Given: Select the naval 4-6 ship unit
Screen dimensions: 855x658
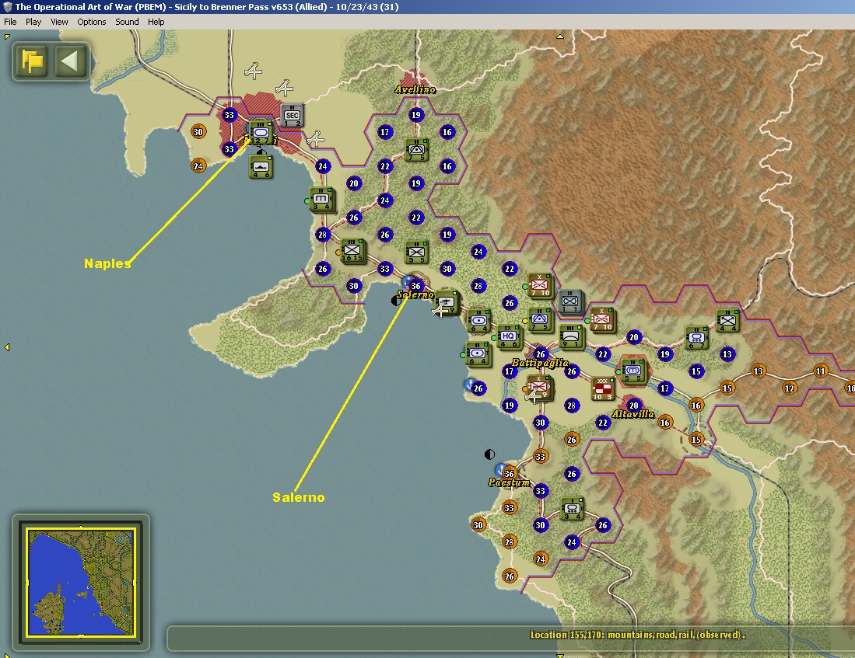Looking at the screenshot, I should [x=261, y=167].
